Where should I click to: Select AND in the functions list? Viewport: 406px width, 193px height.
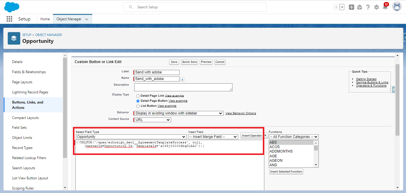291,165
